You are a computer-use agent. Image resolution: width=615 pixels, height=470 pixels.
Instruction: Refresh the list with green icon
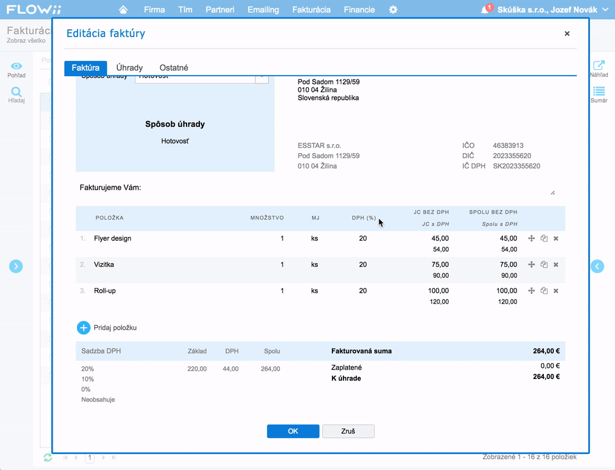[47, 457]
